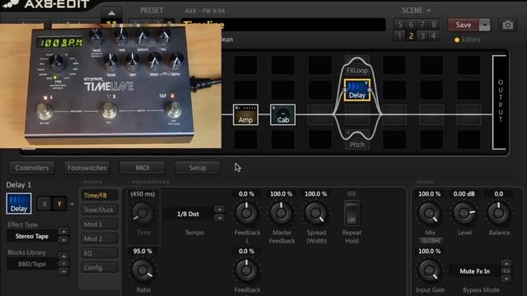This screenshot has width=527, height=296.
Task: Step Tempo value down
Action: [x=220, y=218]
